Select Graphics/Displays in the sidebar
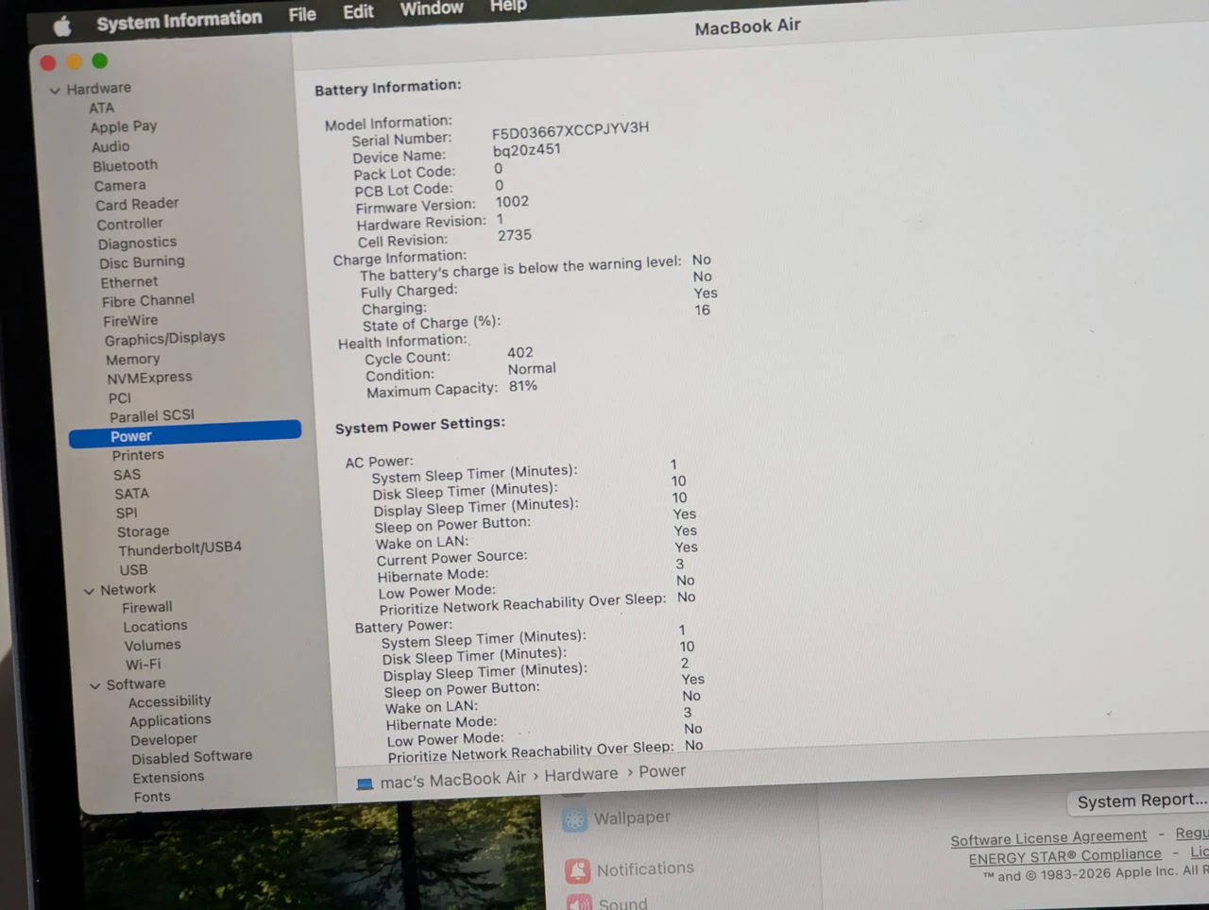 tap(164, 339)
